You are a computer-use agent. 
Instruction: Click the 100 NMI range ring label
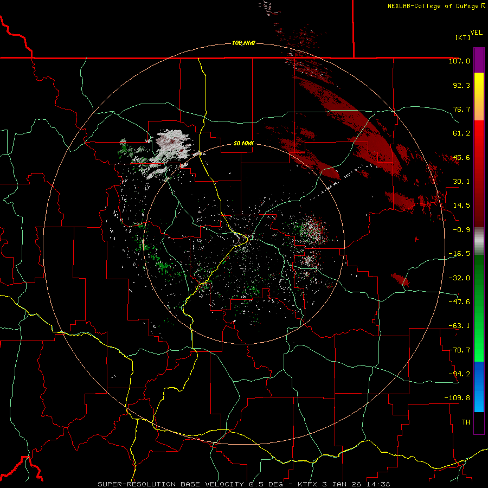pyautogui.click(x=243, y=43)
